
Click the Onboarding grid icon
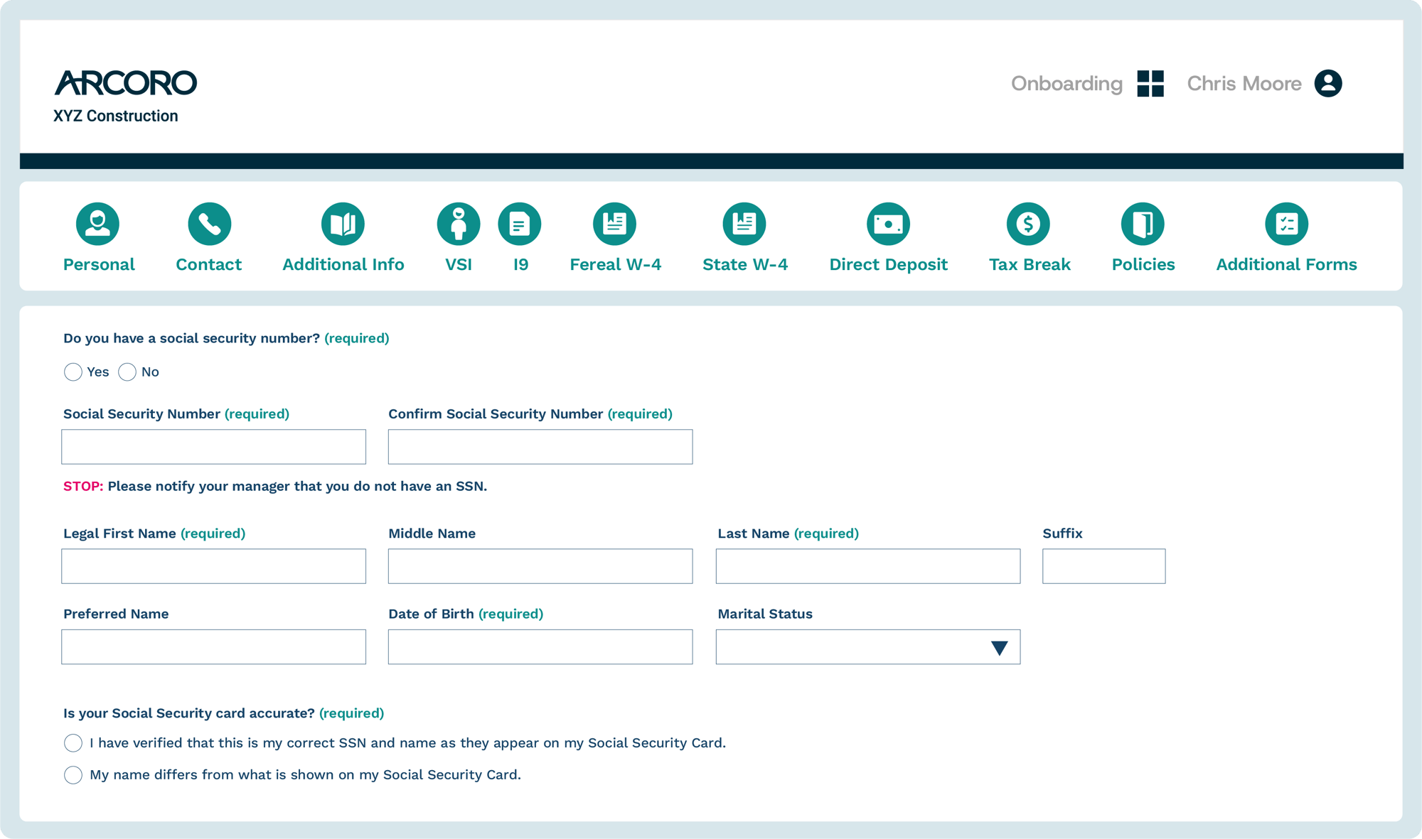pos(1150,83)
